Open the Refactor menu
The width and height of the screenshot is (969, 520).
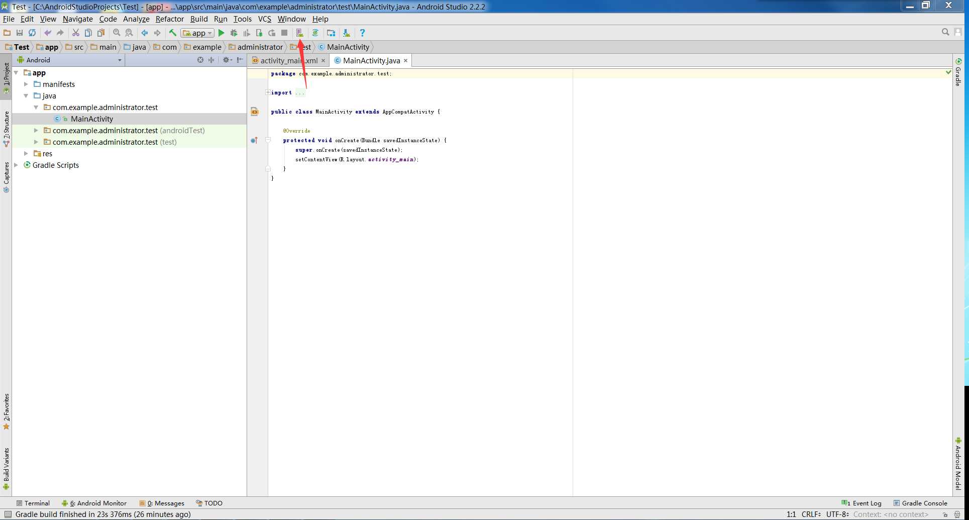point(170,19)
